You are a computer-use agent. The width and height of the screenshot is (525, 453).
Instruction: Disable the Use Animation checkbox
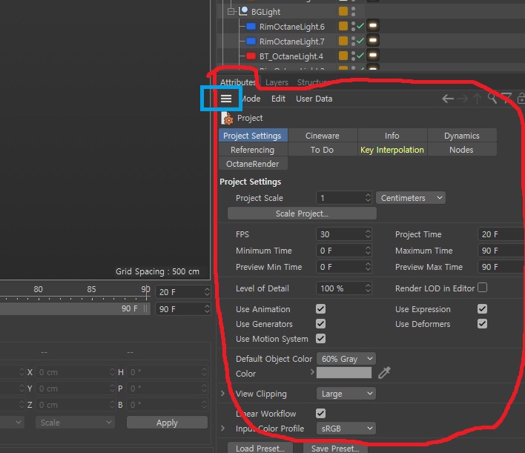click(x=320, y=308)
